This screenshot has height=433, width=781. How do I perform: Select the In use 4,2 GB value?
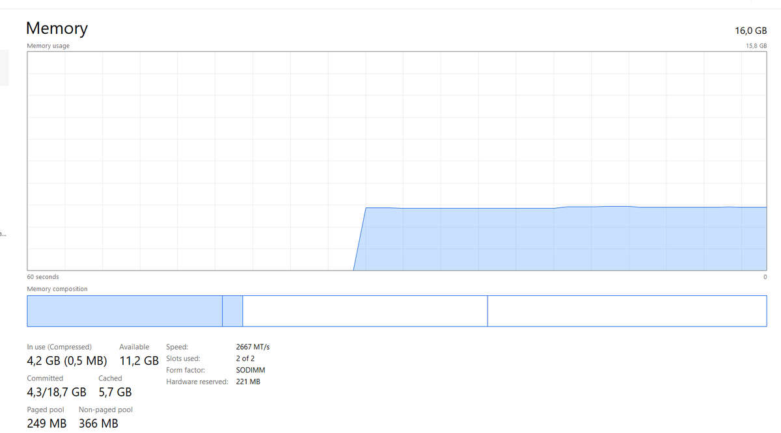pyautogui.click(x=66, y=361)
